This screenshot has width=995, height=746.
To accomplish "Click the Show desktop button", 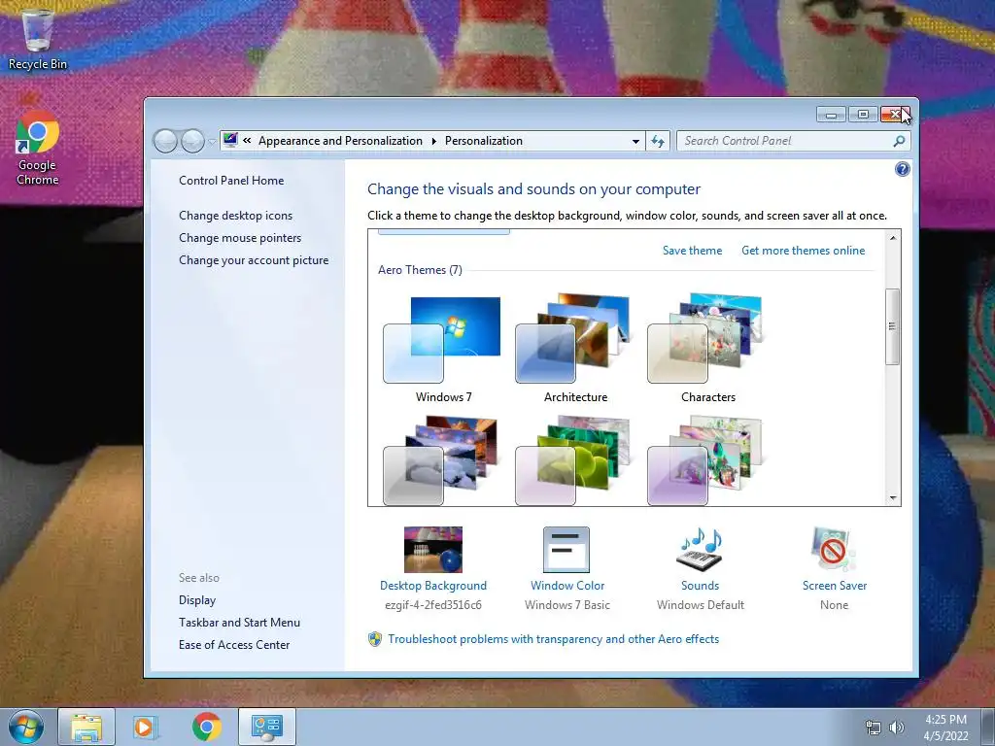I will 988,727.
